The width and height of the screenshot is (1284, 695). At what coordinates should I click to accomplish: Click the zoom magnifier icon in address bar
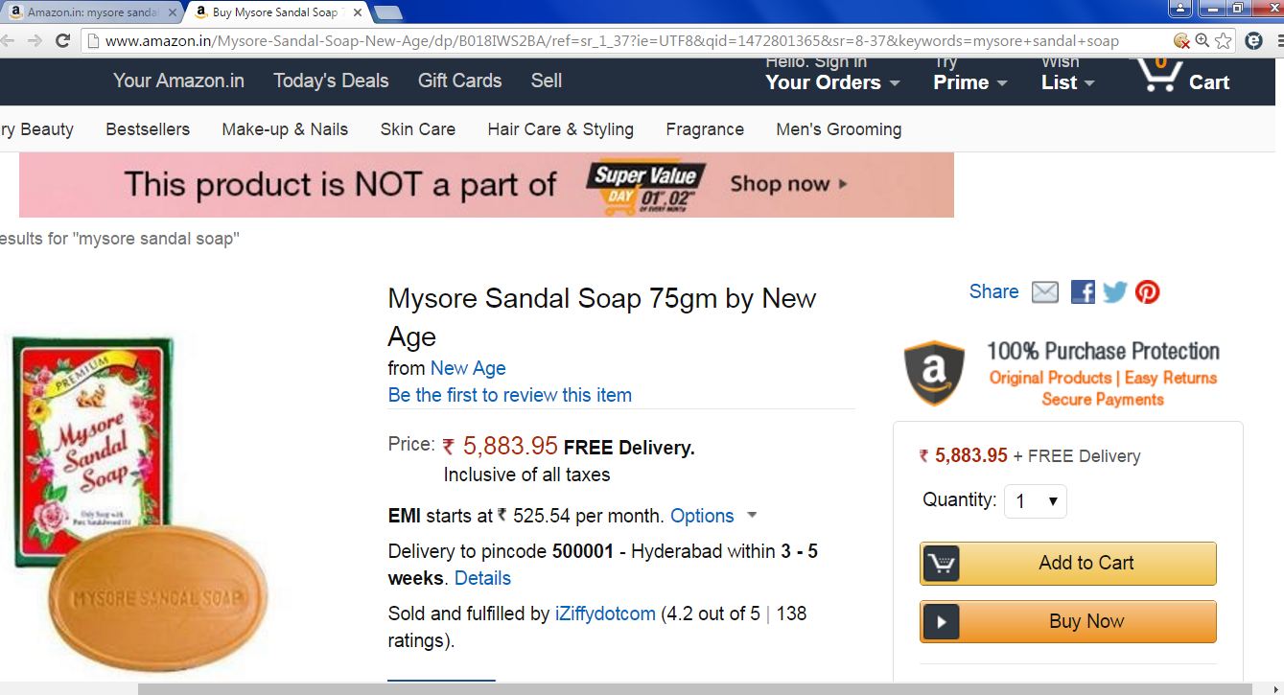tap(1202, 41)
